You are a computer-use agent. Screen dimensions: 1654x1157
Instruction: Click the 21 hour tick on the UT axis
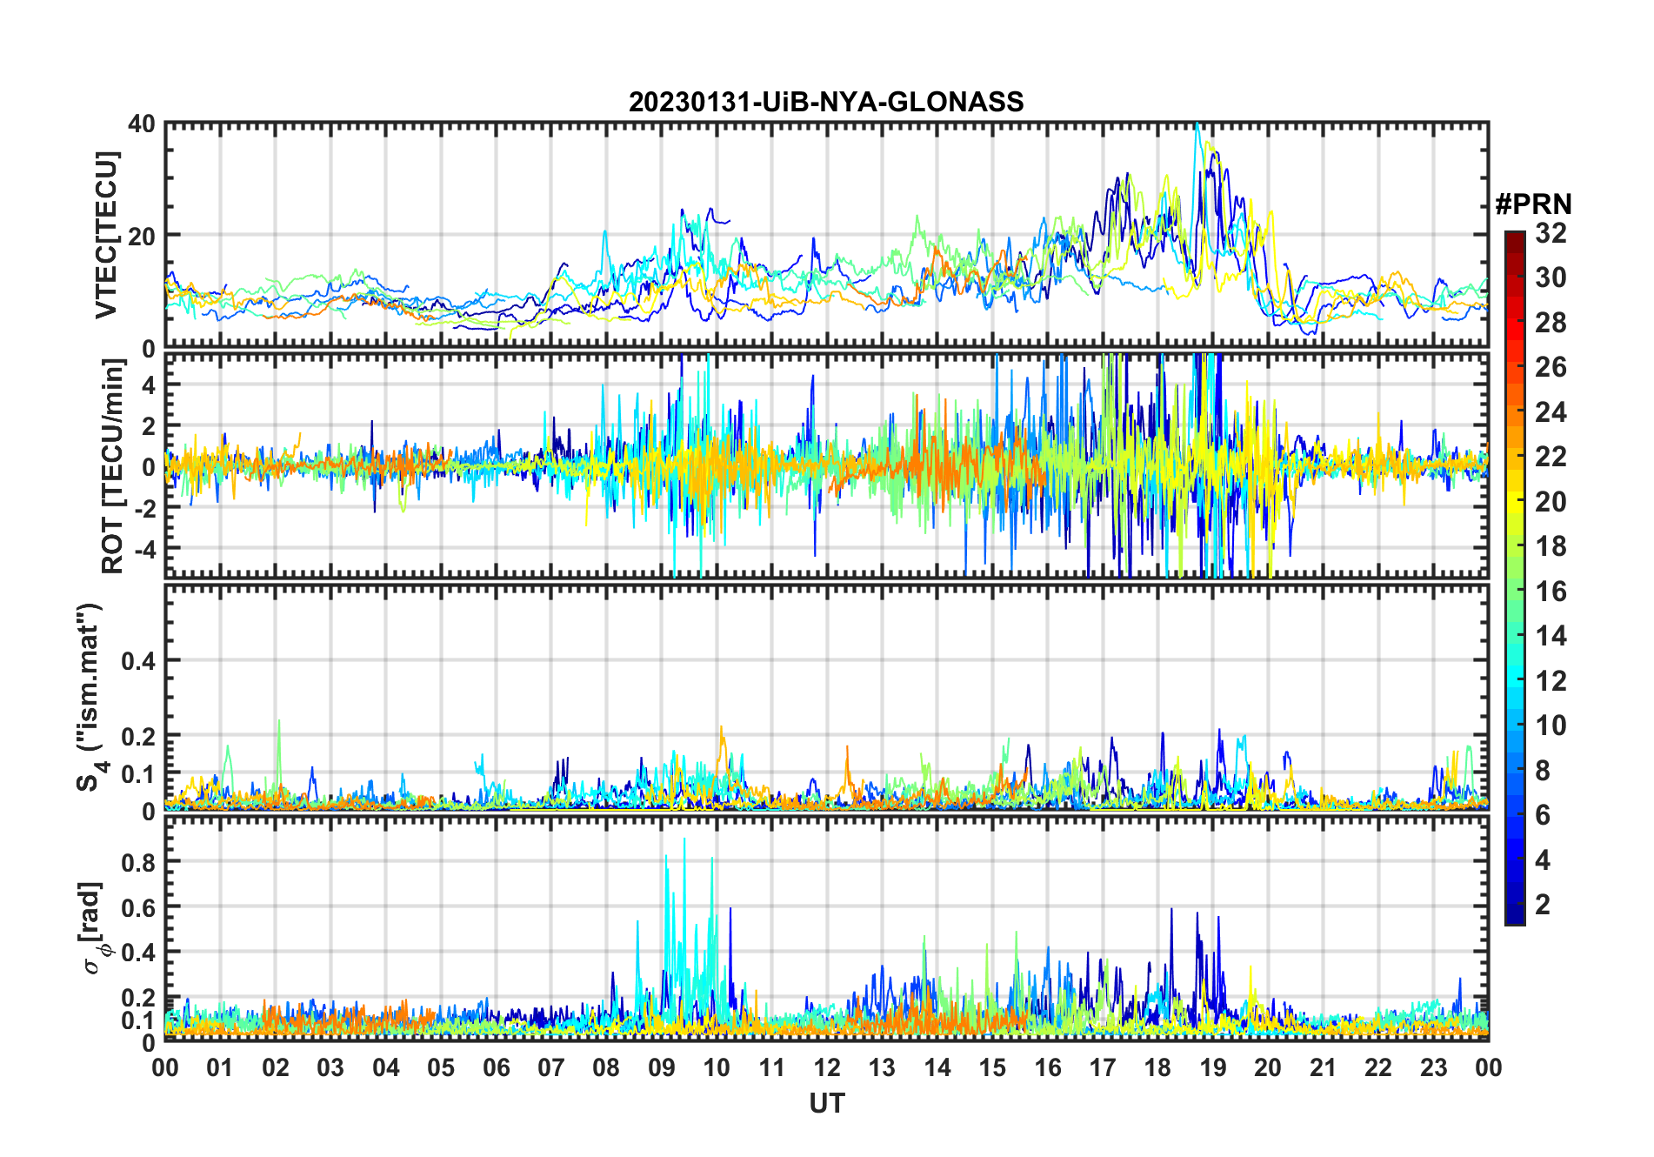click(x=1324, y=1067)
